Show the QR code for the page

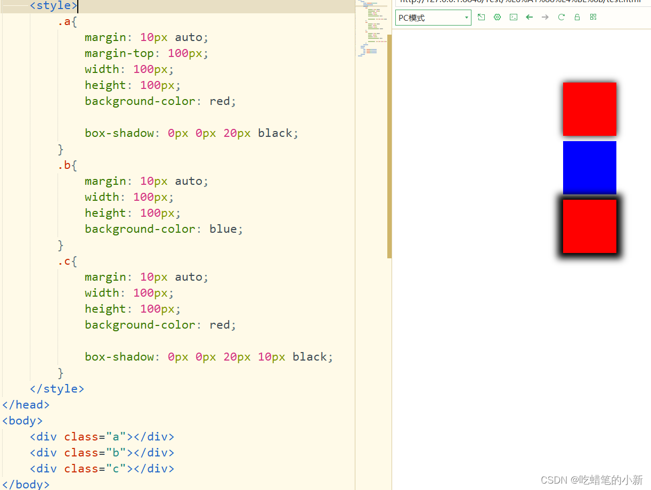point(593,17)
